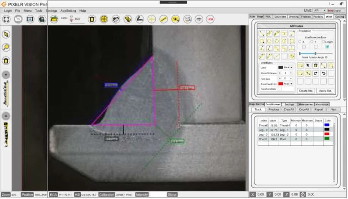Uncheck the checkbox under Length projection
Viewport: 348px width, 199px height.
point(327,47)
